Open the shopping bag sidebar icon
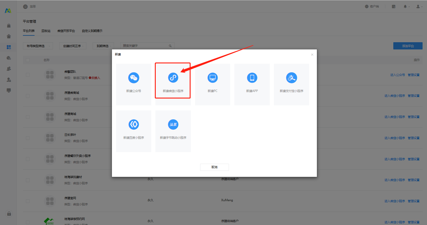 pos(9,26)
